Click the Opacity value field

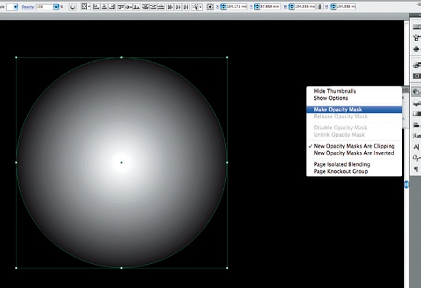click(x=44, y=7)
